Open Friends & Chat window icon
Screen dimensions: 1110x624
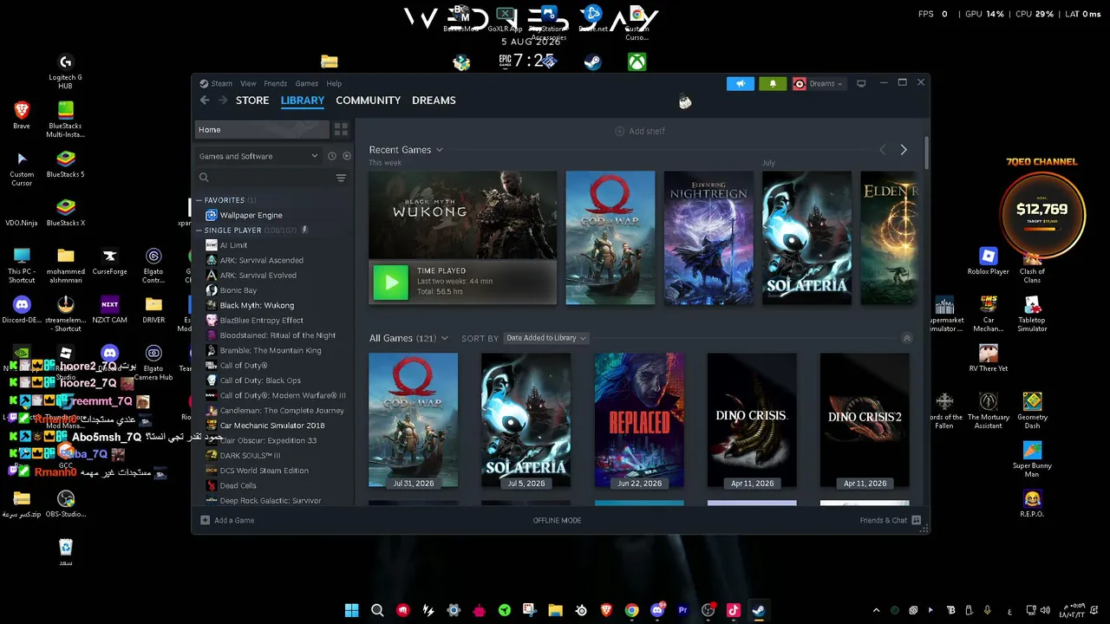pos(916,520)
